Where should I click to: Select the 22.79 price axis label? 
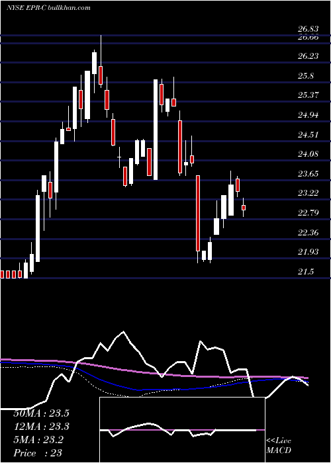308,212
